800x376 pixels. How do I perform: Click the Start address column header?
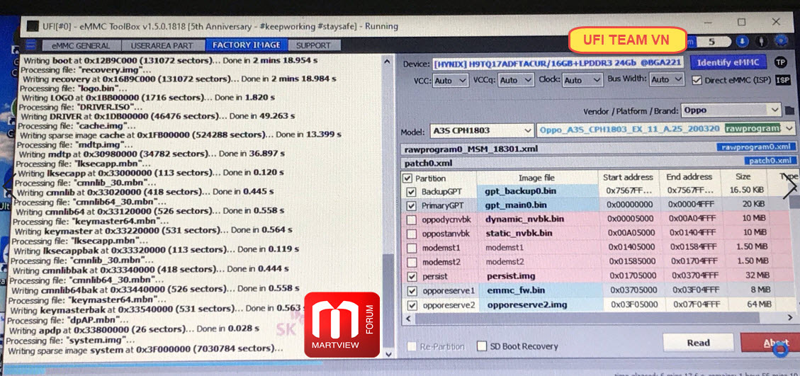pos(628,177)
